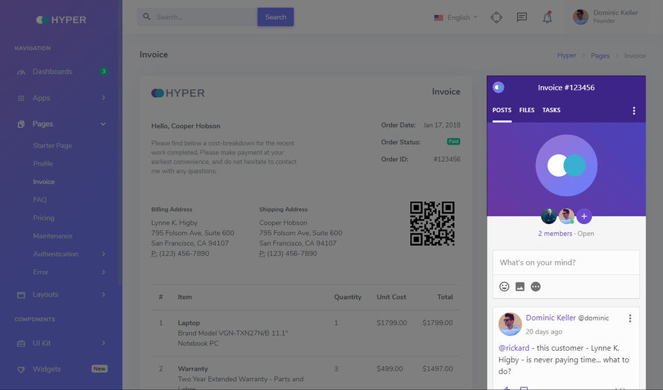Image resolution: width=663 pixels, height=390 pixels.
Task: Expand the Layouts menu chevron
Action: (x=104, y=295)
